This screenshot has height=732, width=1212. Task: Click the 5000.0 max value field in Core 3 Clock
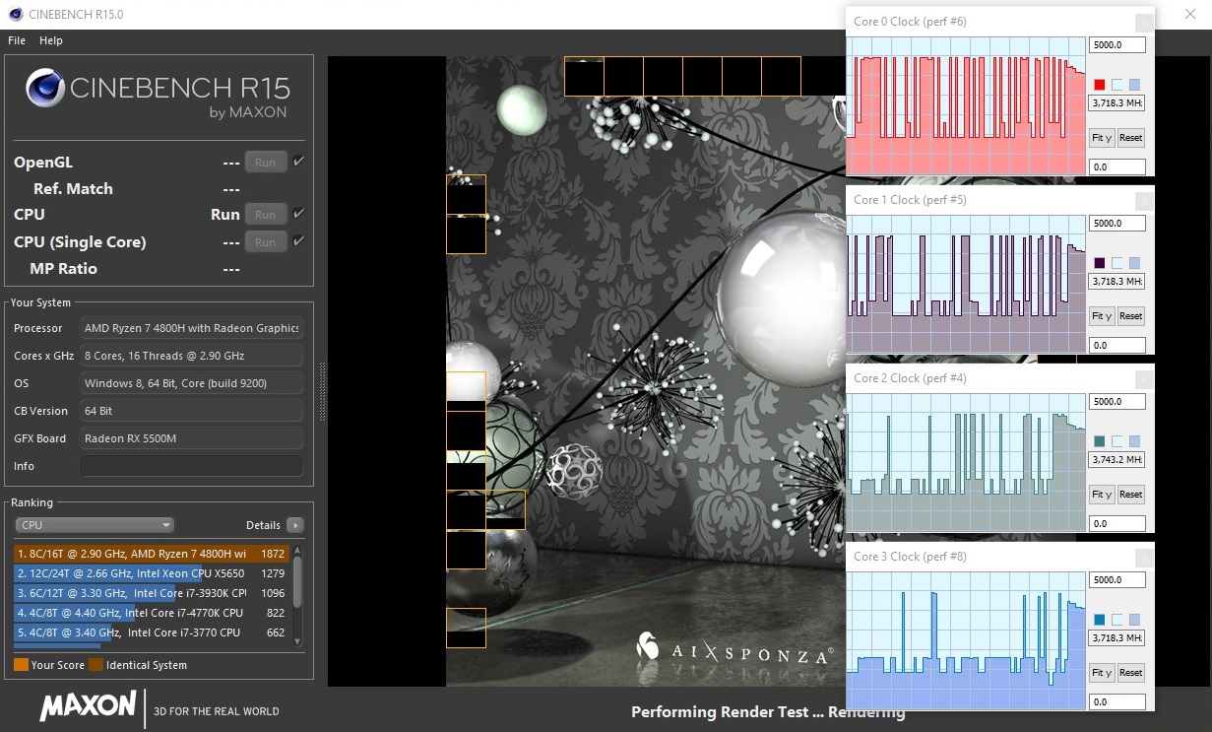coord(1116,580)
